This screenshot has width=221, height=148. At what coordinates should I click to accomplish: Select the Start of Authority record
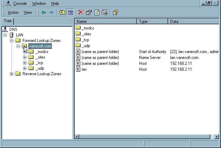pos(100,52)
